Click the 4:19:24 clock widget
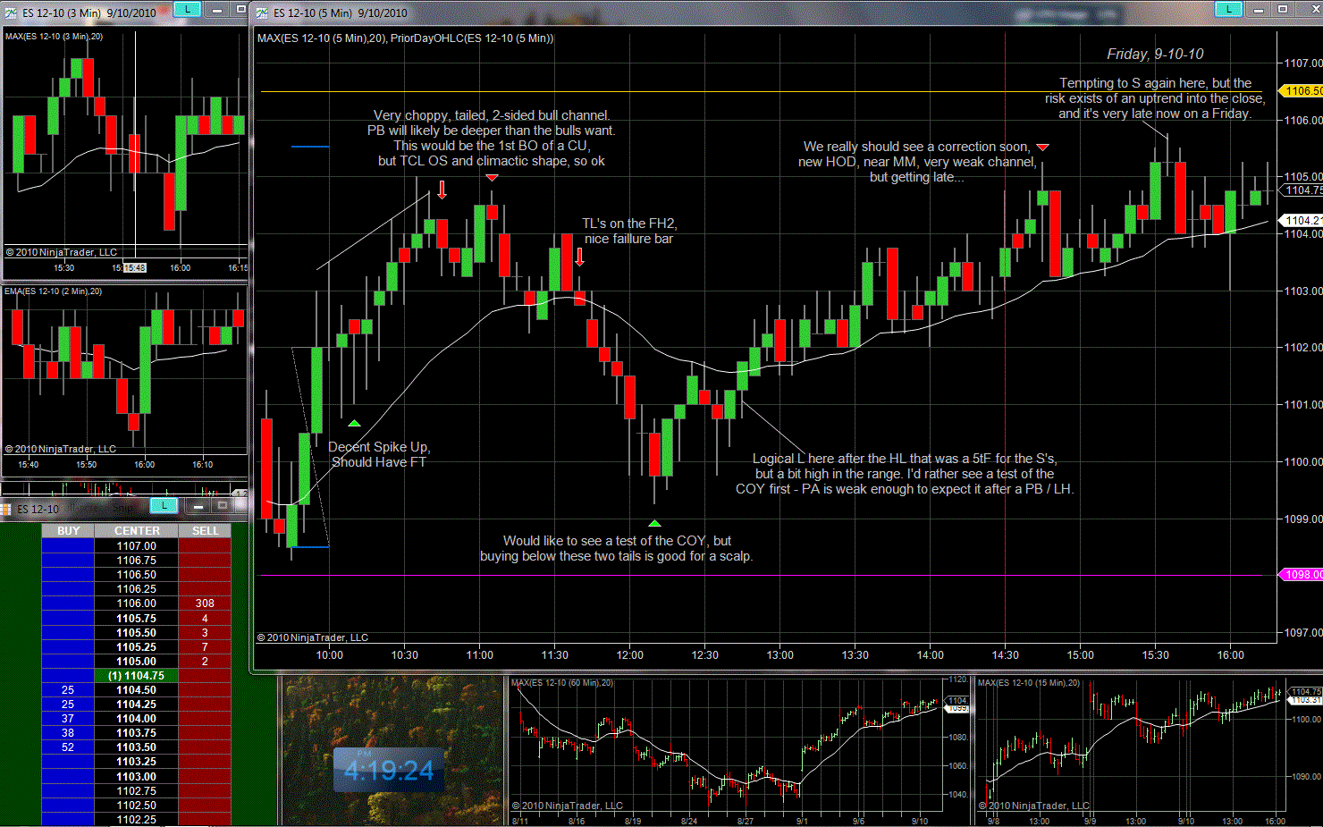The width and height of the screenshot is (1323, 827). (389, 771)
